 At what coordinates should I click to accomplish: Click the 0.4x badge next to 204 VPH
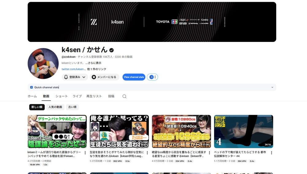tap(190, 161)
